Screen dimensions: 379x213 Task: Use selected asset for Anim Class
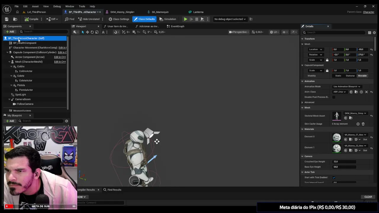[351, 92]
